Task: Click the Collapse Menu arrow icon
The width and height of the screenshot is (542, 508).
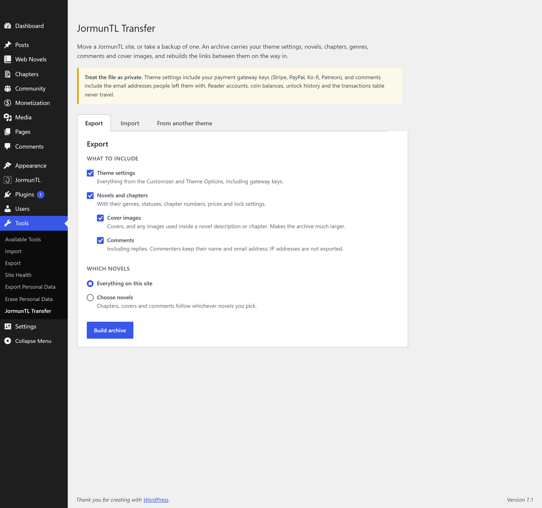Action: pyautogui.click(x=7, y=341)
